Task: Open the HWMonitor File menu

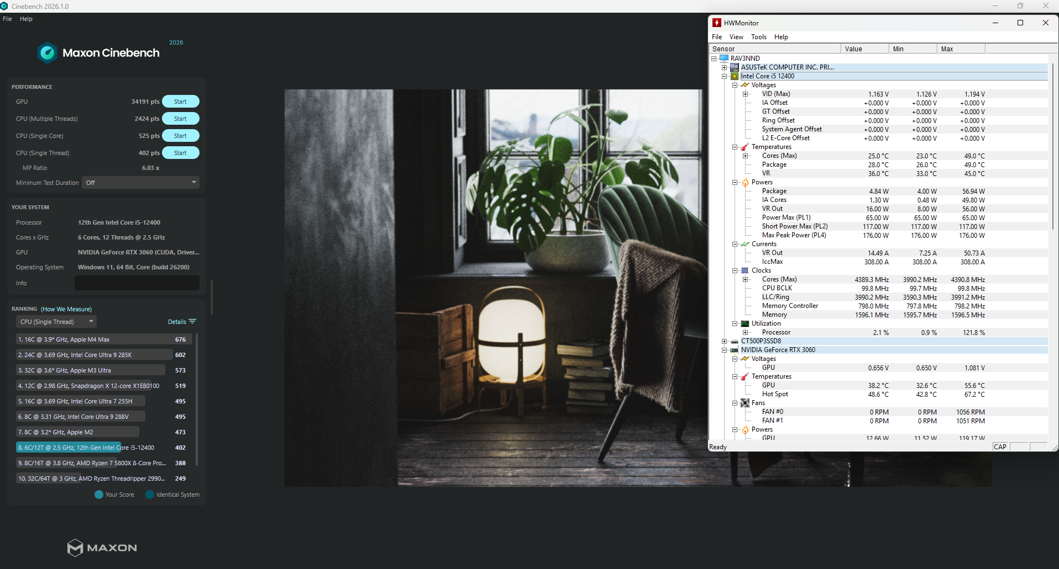Action: click(x=717, y=37)
